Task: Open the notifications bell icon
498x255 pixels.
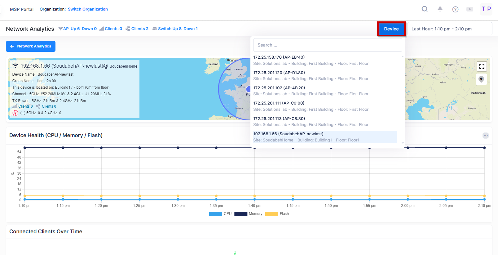Action: tap(440, 9)
